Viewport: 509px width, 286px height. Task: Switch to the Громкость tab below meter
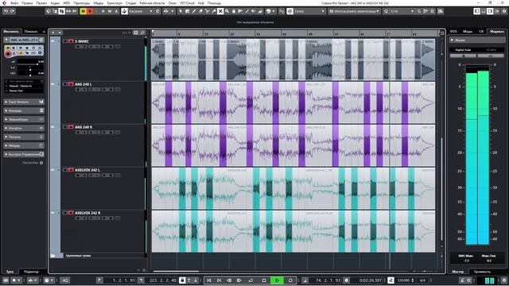point(483,272)
